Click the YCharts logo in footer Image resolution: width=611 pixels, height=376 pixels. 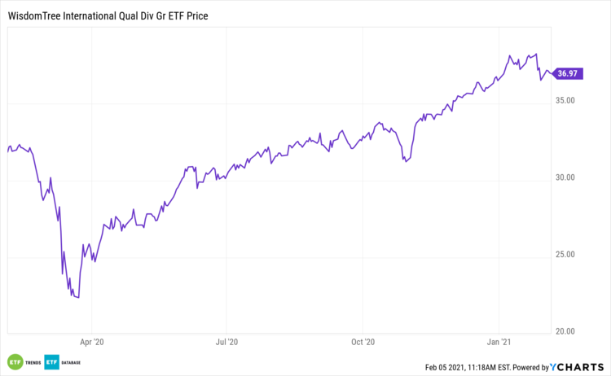coord(578,366)
